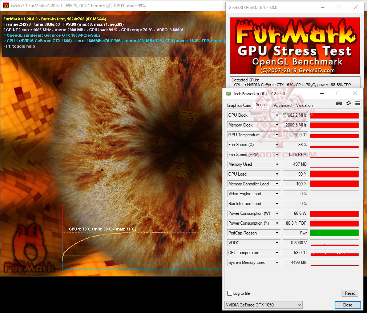This screenshot has width=367, height=313.
Task: Enable the Log to file checkbox
Action: click(x=230, y=293)
